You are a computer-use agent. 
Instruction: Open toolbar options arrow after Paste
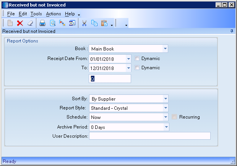pyautogui.click(x=112, y=25)
